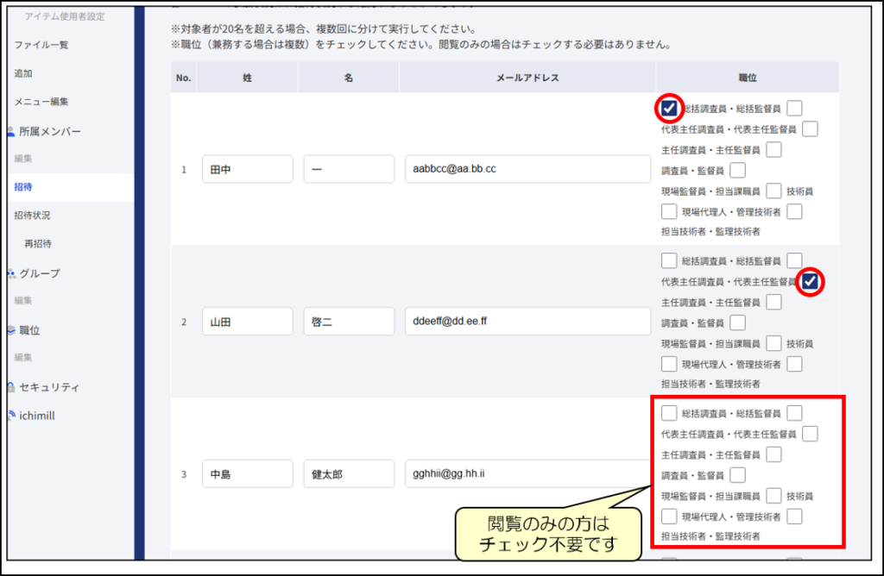Image resolution: width=884 pixels, height=576 pixels.
Task: Click the 姓 field containing 中島
Action: point(248,474)
